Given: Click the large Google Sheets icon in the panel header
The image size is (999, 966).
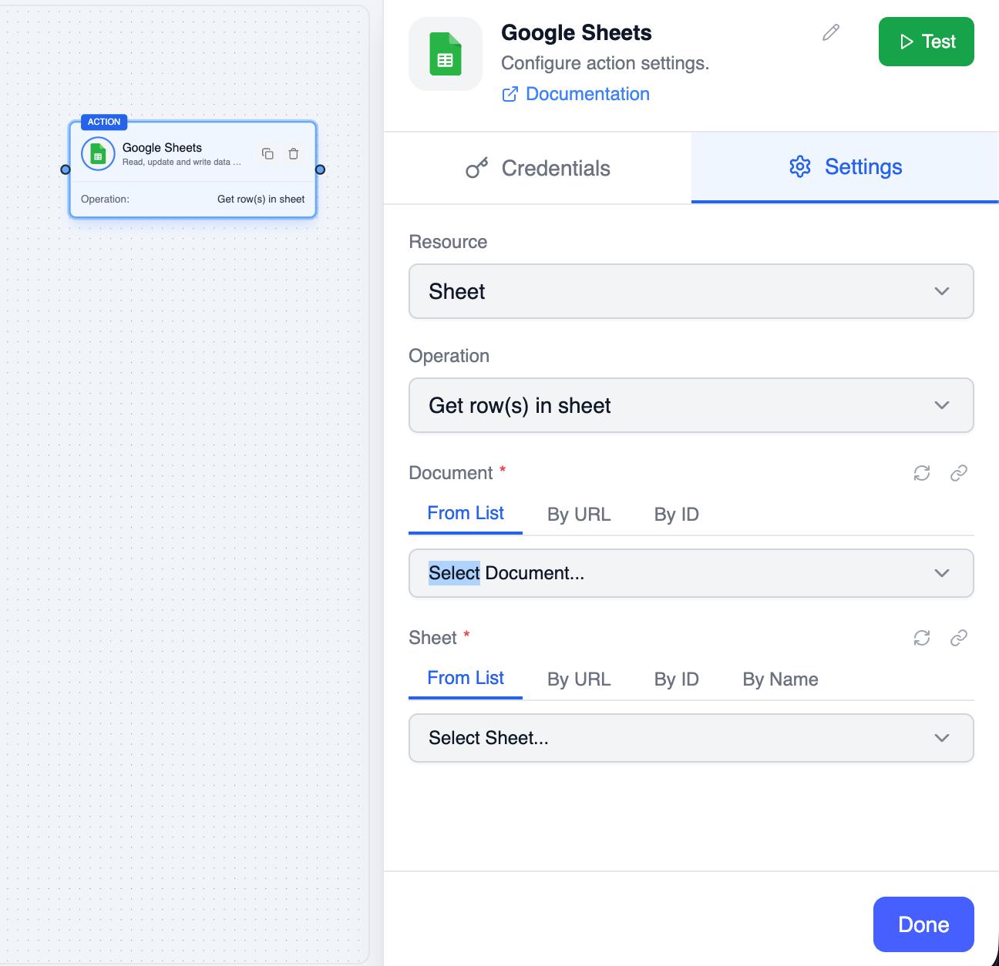Looking at the screenshot, I should click(446, 54).
